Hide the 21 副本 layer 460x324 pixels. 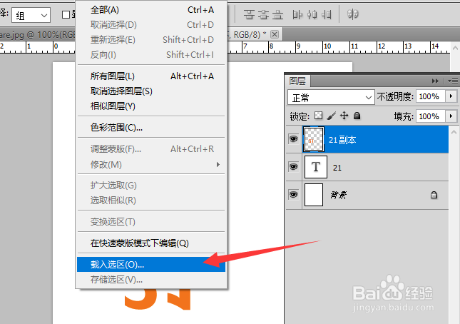click(293, 139)
